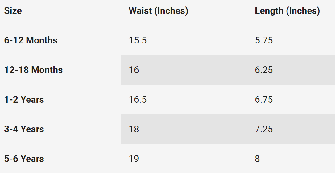Select the 6.25 length measurement

tap(264, 70)
